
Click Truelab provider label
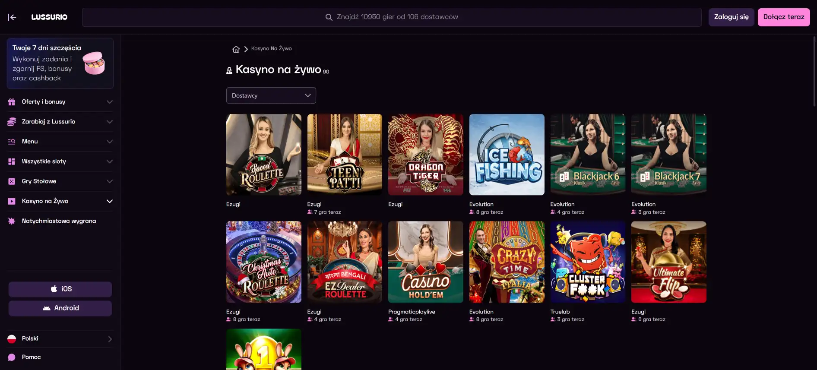(560, 312)
